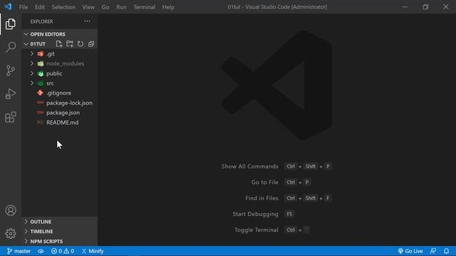Collapse the Open Editors section
The height and width of the screenshot is (256, 456).
(60, 34)
